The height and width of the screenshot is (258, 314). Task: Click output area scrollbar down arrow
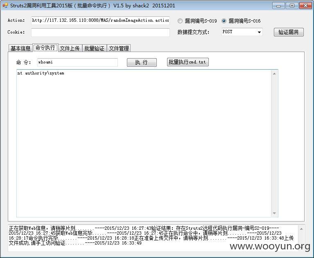[274, 213]
